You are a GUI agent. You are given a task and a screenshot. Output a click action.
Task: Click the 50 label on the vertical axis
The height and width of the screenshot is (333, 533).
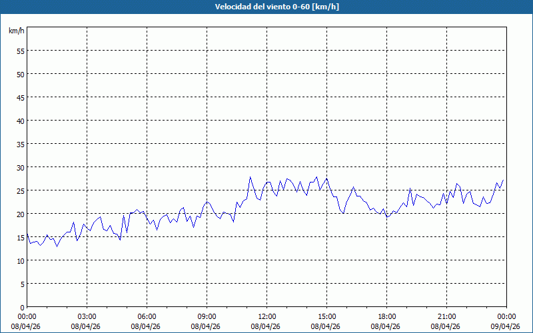pyautogui.click(x=20, y=74)
